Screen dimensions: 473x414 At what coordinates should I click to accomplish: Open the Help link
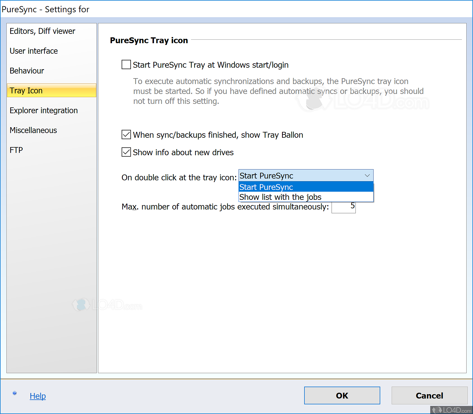(38, 396)
